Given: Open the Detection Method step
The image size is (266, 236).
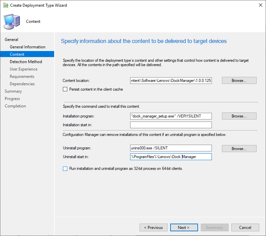Looking at the screenshot, I should click(26, 62).
